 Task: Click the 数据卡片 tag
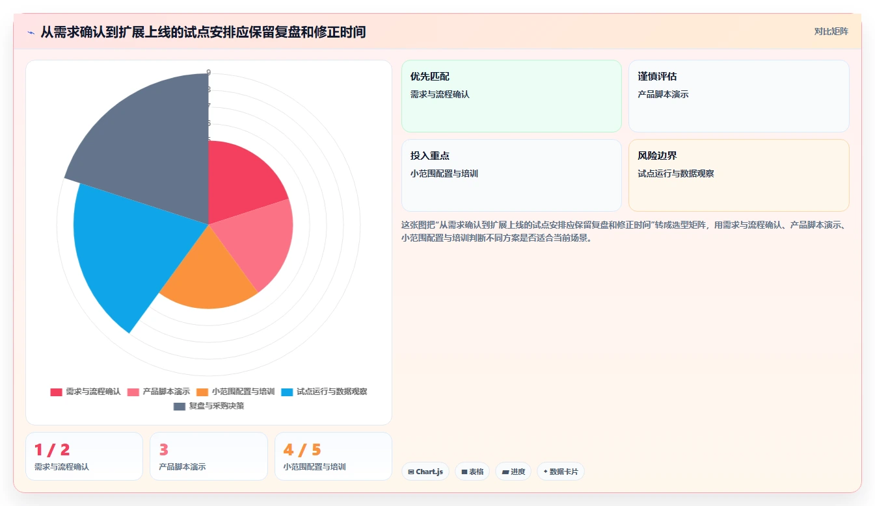point(561,472)
